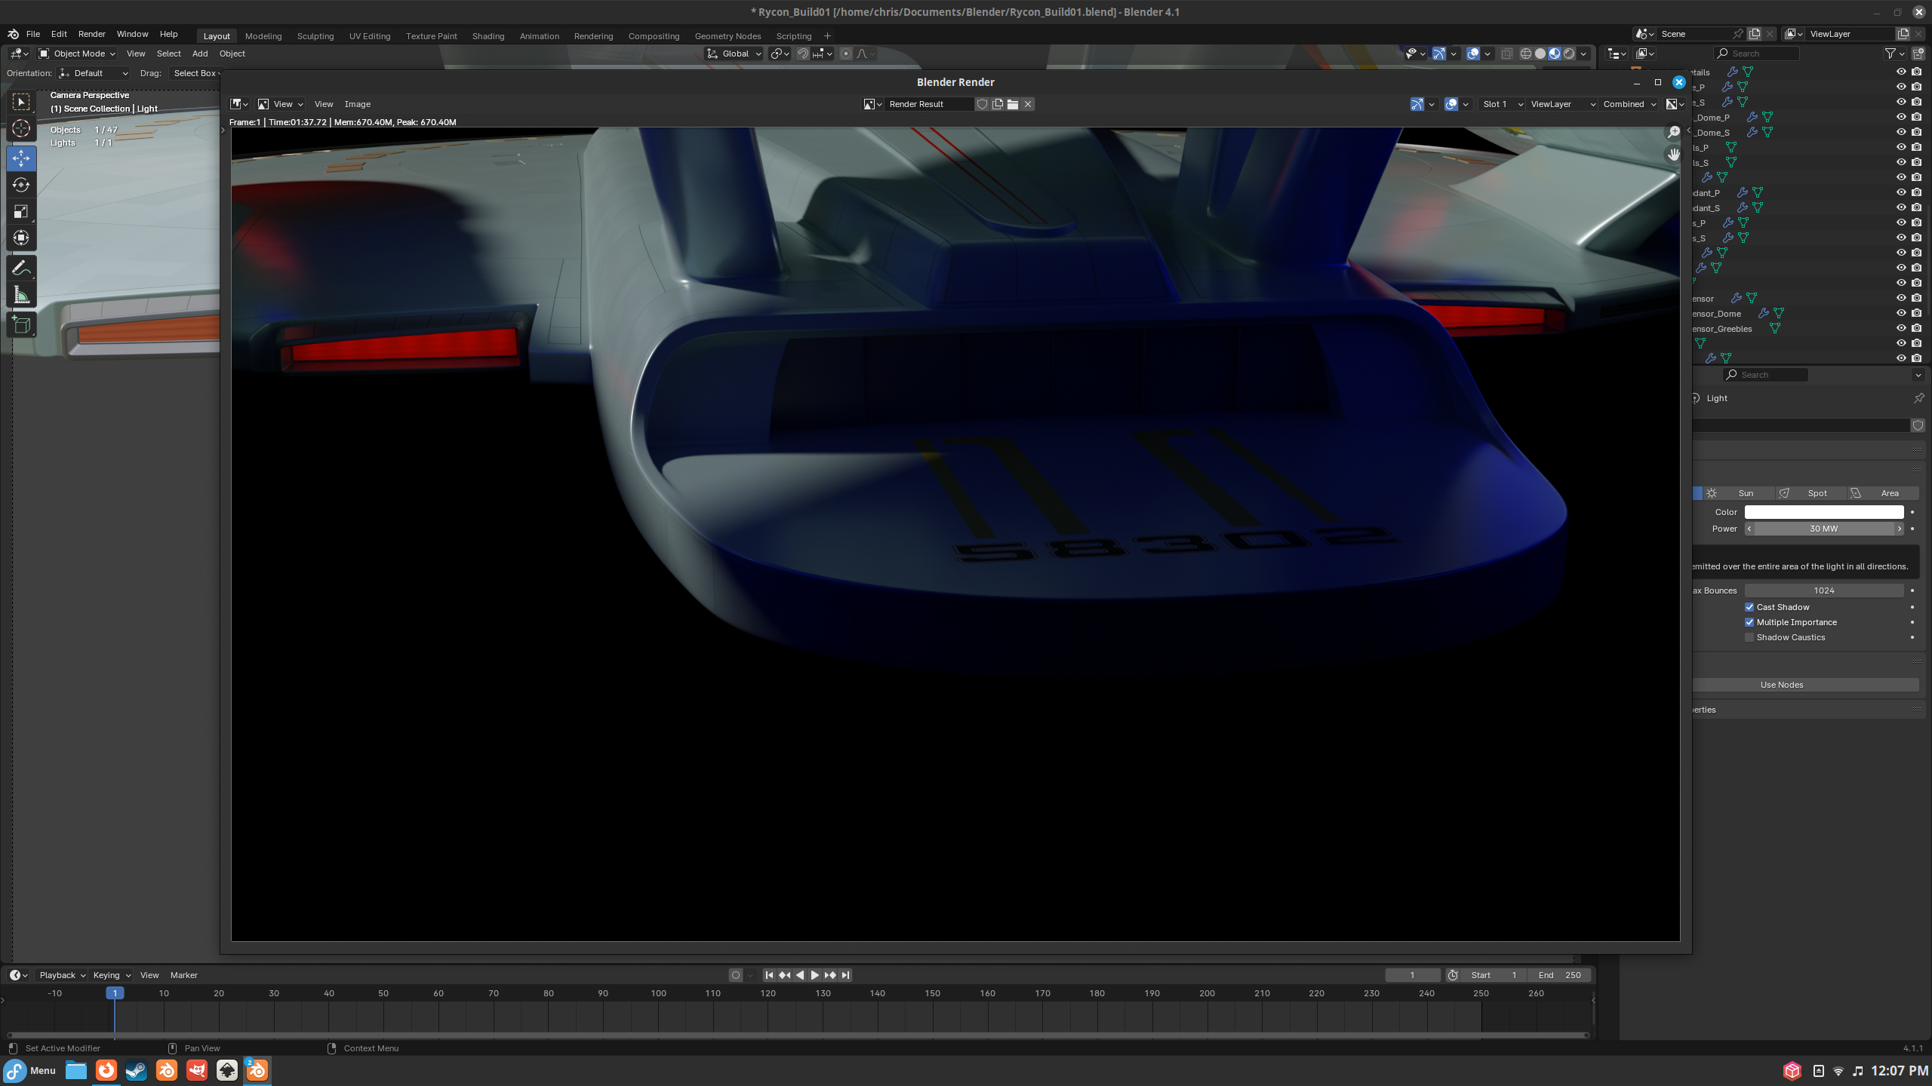Select wireframe viewport shading mode
This screenshot has width=1932, height=1086.
[1526, 54]
